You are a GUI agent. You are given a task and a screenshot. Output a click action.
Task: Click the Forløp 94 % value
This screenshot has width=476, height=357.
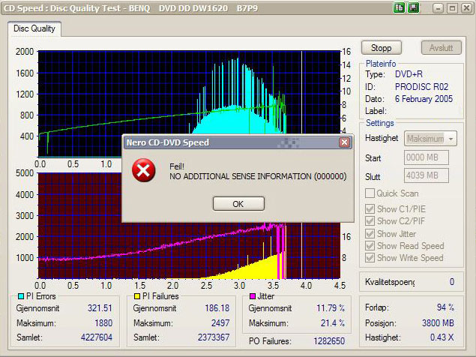[445, 307]
